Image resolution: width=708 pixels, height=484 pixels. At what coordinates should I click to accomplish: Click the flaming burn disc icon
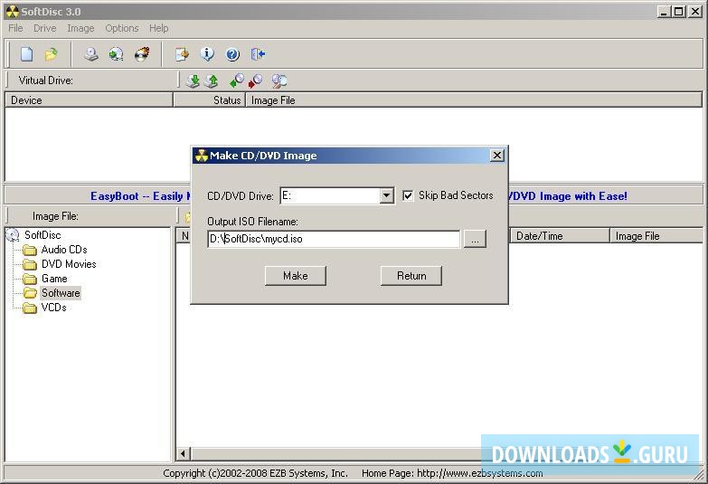[x=142, y=54]
